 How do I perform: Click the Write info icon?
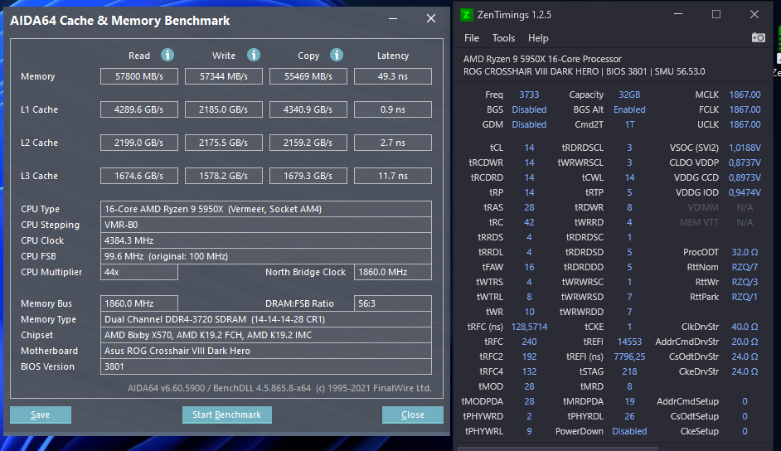click(x=254, y=55)
